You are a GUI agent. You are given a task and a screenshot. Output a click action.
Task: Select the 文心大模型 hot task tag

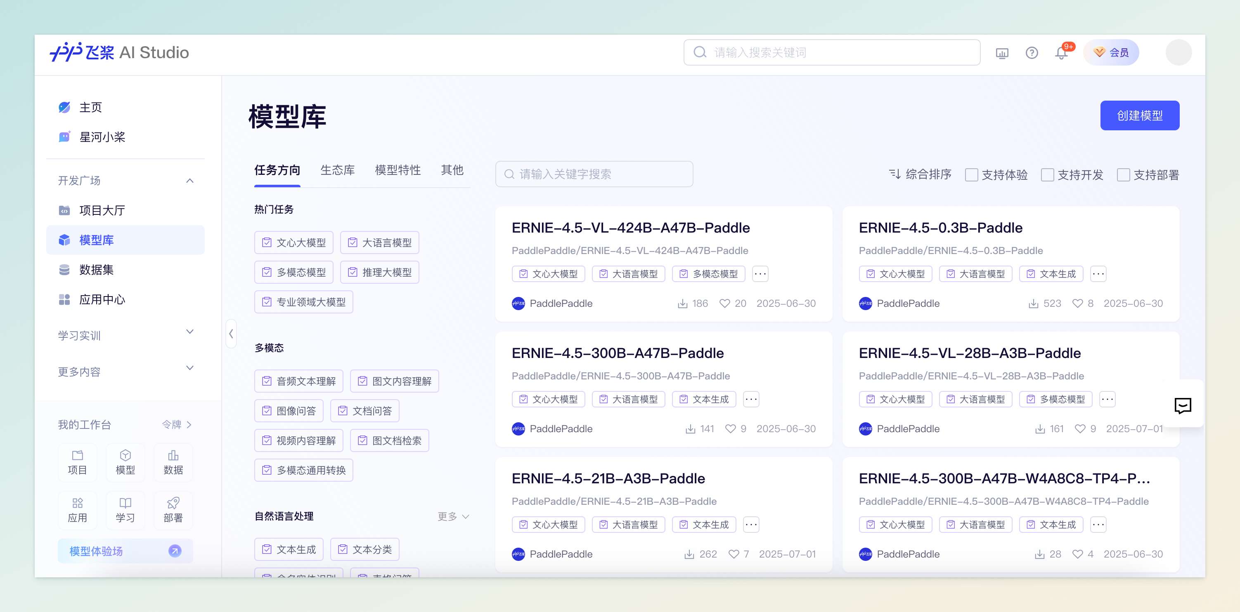(293, 243)
